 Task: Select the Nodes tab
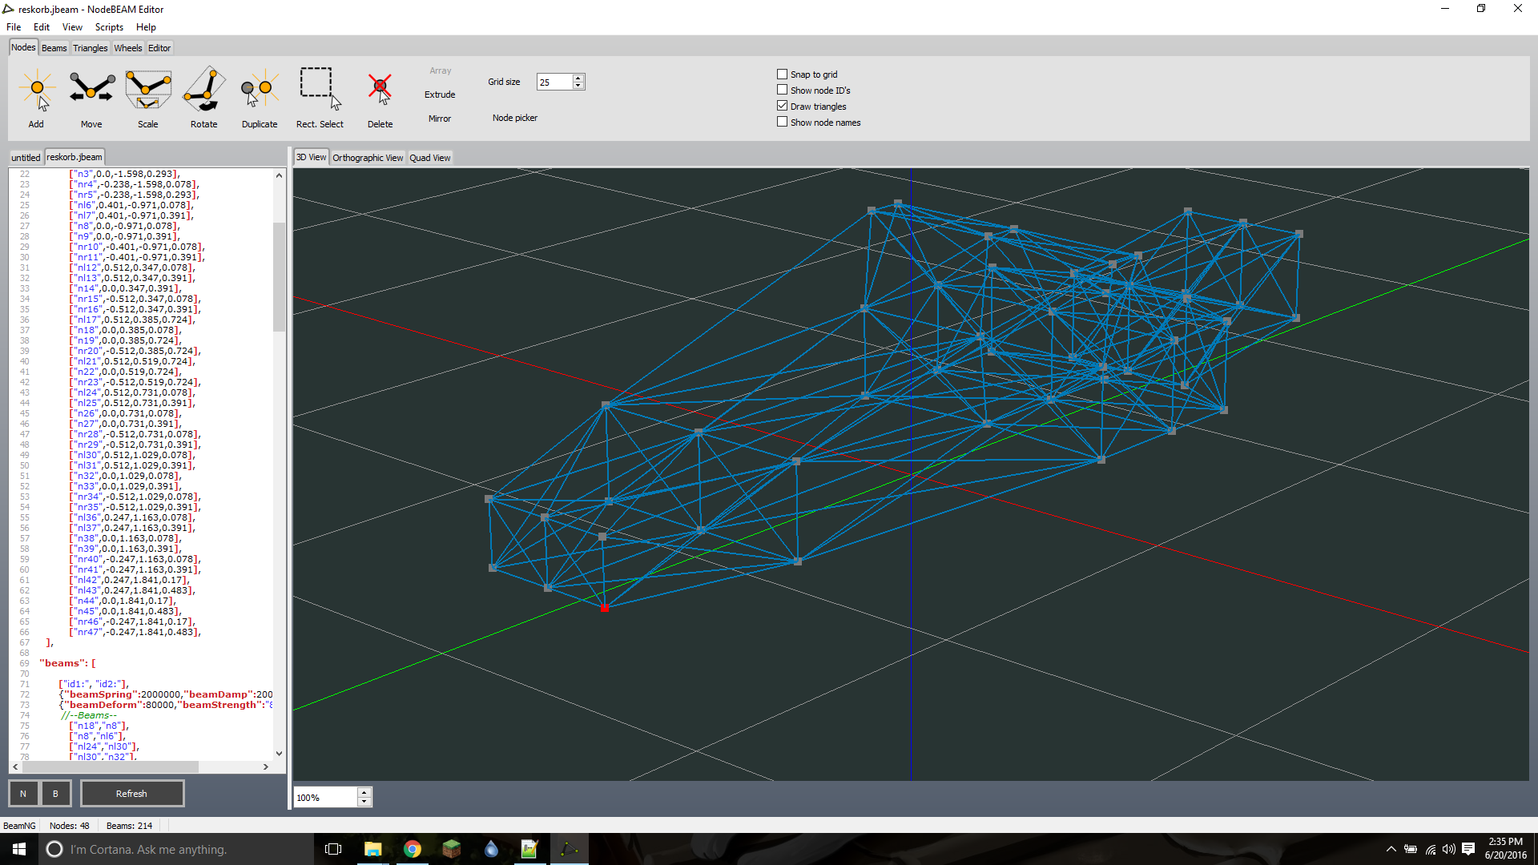click(x=23, y=47)
